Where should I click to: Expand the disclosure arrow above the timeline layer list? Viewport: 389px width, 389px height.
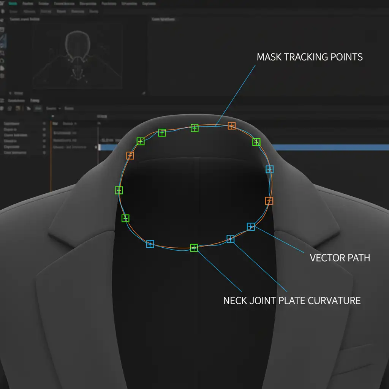53,116
